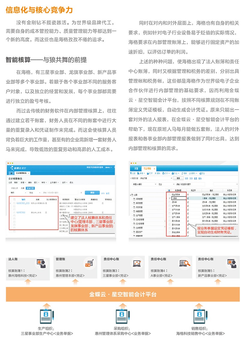246x342 pixels.
Task: Click the home icon tab in 金蝶云星空
Action: tap(11, 173)
